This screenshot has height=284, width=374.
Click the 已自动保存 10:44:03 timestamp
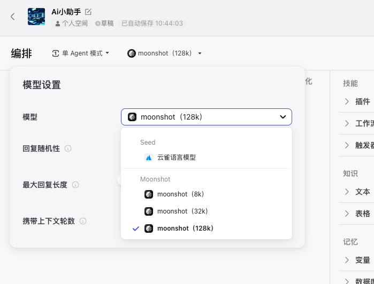(152, 23)
